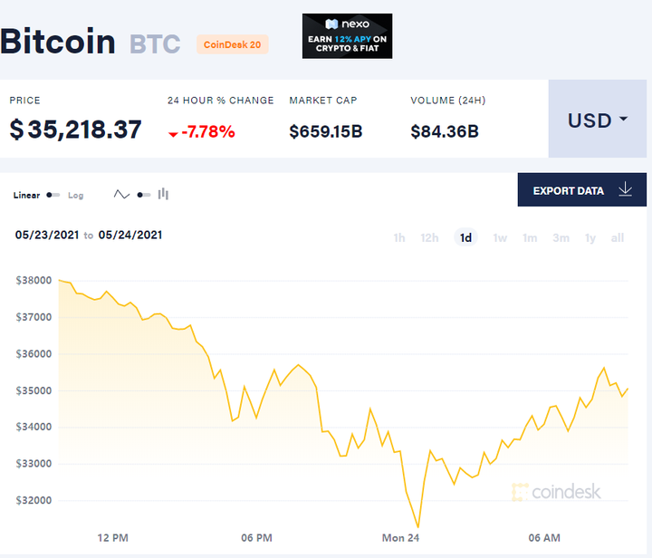Click the red down arrow by percent change
The height and width of the screenshot is (558, 652).
173,134
